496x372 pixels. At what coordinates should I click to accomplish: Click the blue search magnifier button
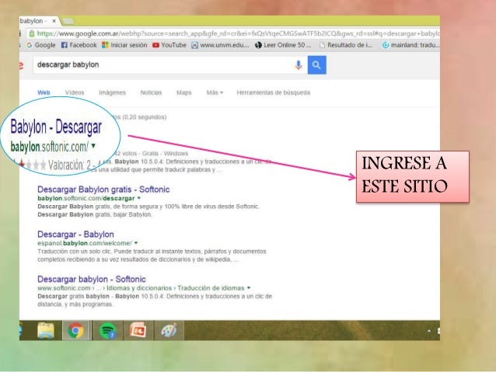(x=316, y=65)
